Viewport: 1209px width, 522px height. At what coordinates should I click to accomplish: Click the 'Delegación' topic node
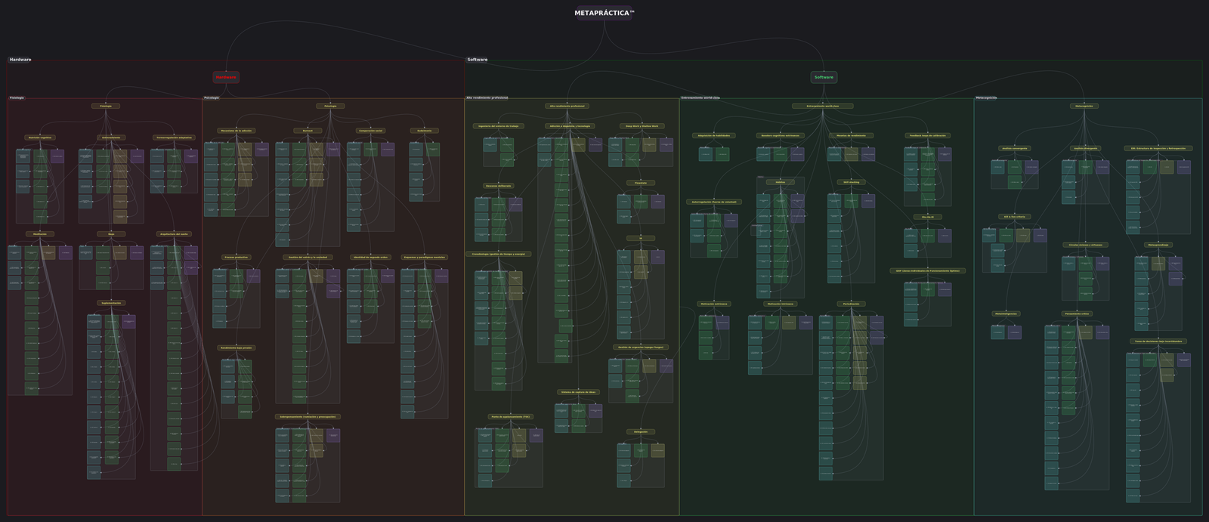(x=641, y=431)
